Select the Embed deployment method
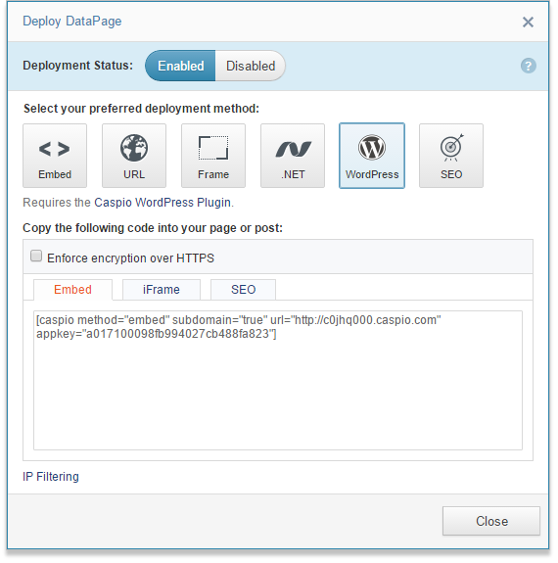Viewport: 558px width, 563px height. [x=55, y=156]
